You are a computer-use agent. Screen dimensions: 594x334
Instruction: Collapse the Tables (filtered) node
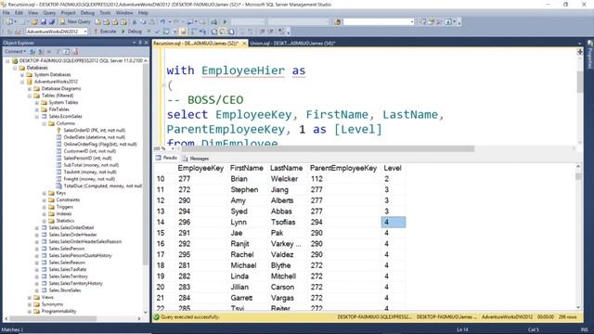click(30, 96)
